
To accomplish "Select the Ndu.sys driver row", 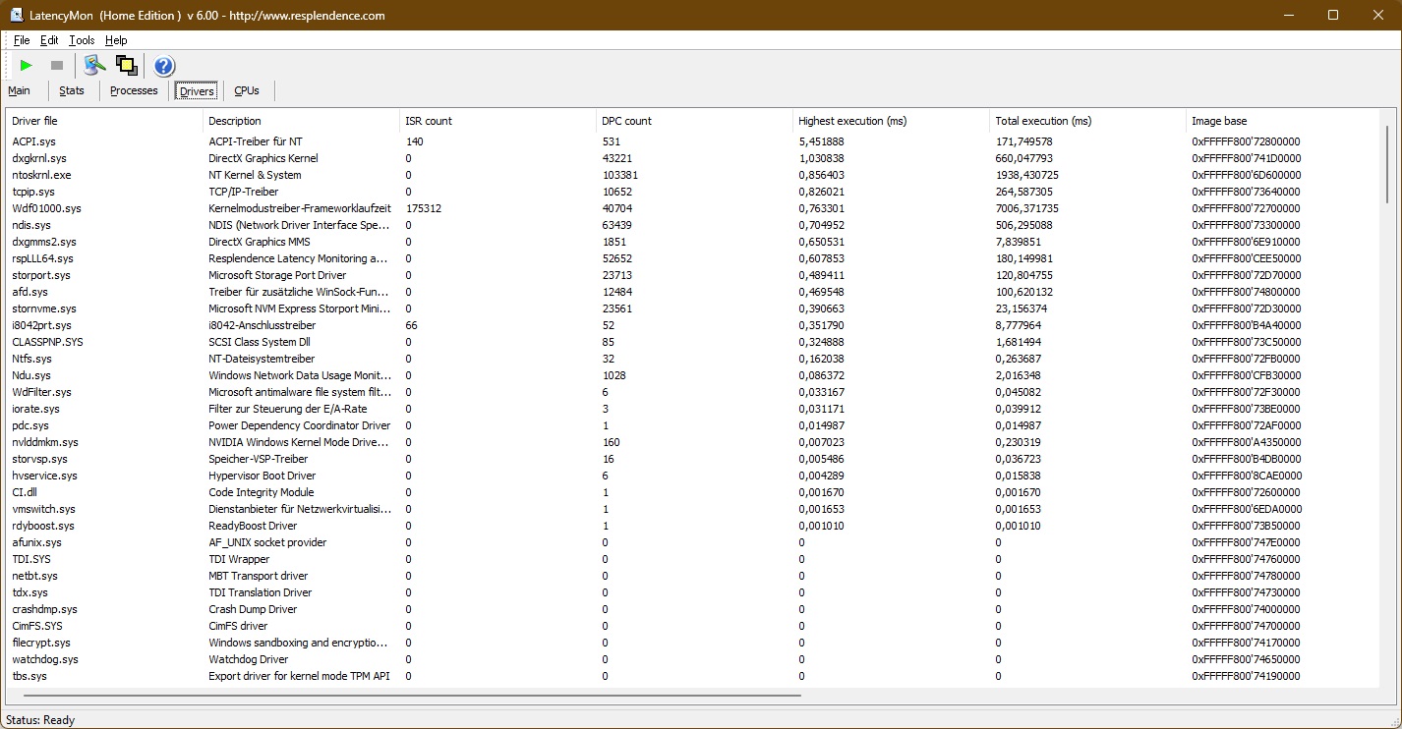I will pyautogui.click(x=693, y=375).
